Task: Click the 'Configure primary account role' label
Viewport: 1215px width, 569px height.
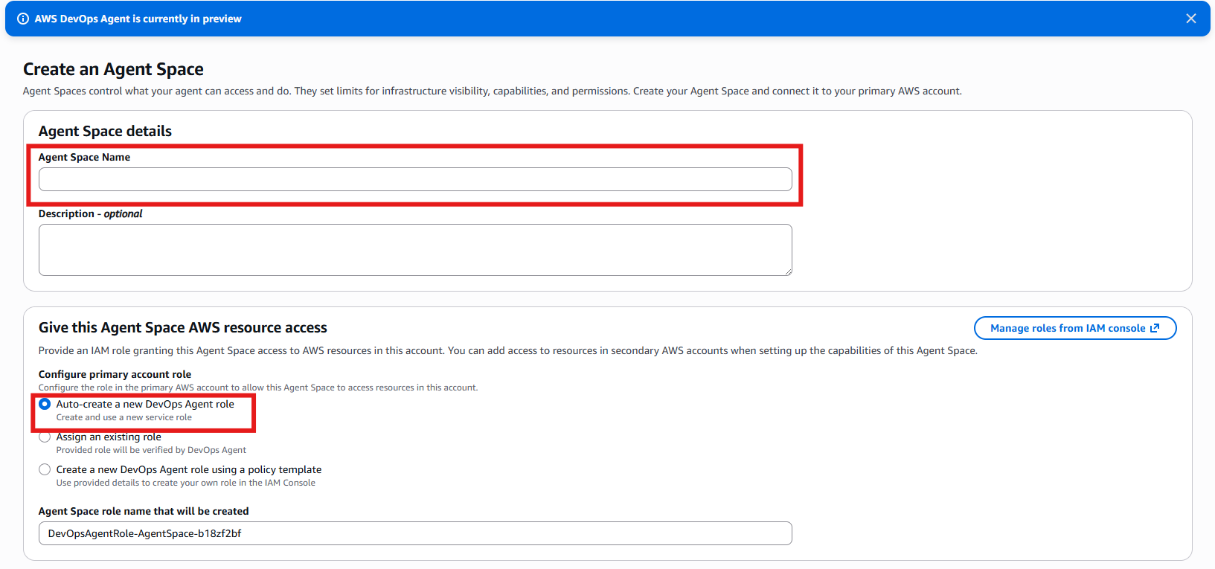Action: pos(115,374)
